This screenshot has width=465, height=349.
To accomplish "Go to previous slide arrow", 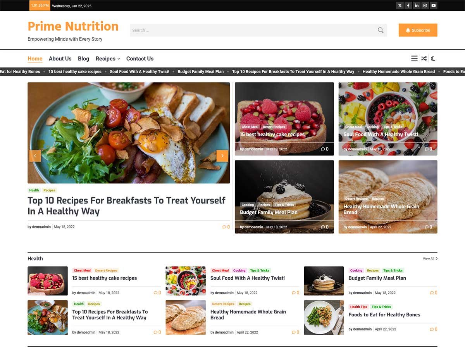I will pyautogui.click(x=35, y=156).
